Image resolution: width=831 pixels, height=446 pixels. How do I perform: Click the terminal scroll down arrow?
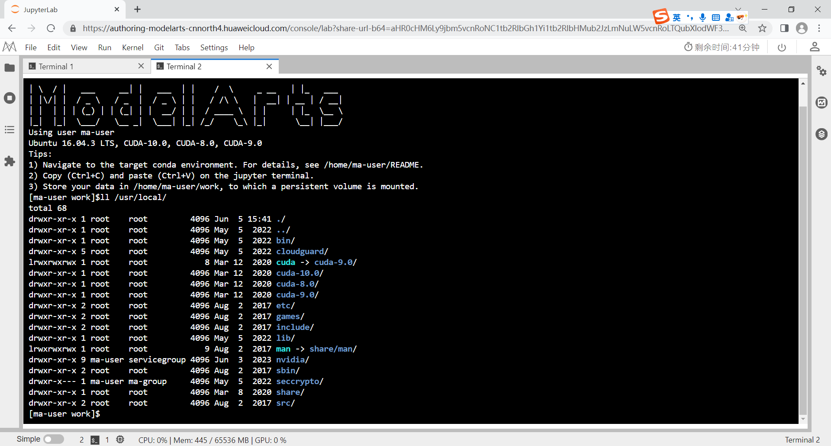click(803, 419)
